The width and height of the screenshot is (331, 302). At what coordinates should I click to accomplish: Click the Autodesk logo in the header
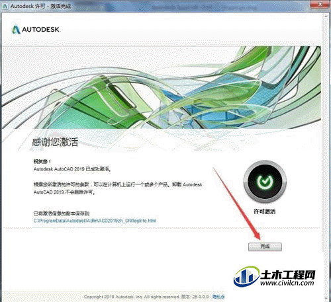(x=36, y=30)
